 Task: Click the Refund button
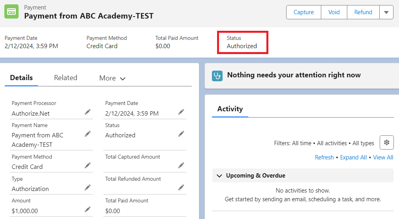[x=363, y=12]
